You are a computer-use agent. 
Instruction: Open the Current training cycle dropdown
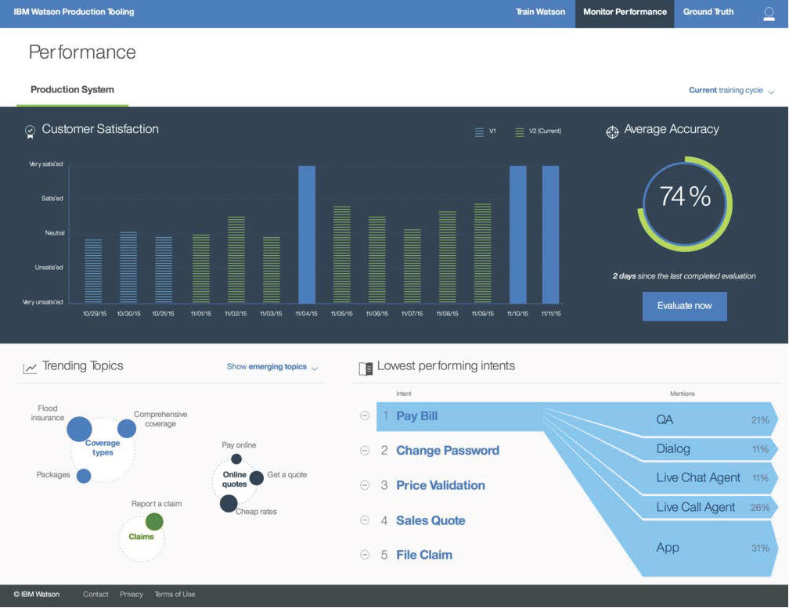pyautogui.click(x=731, y=91)
